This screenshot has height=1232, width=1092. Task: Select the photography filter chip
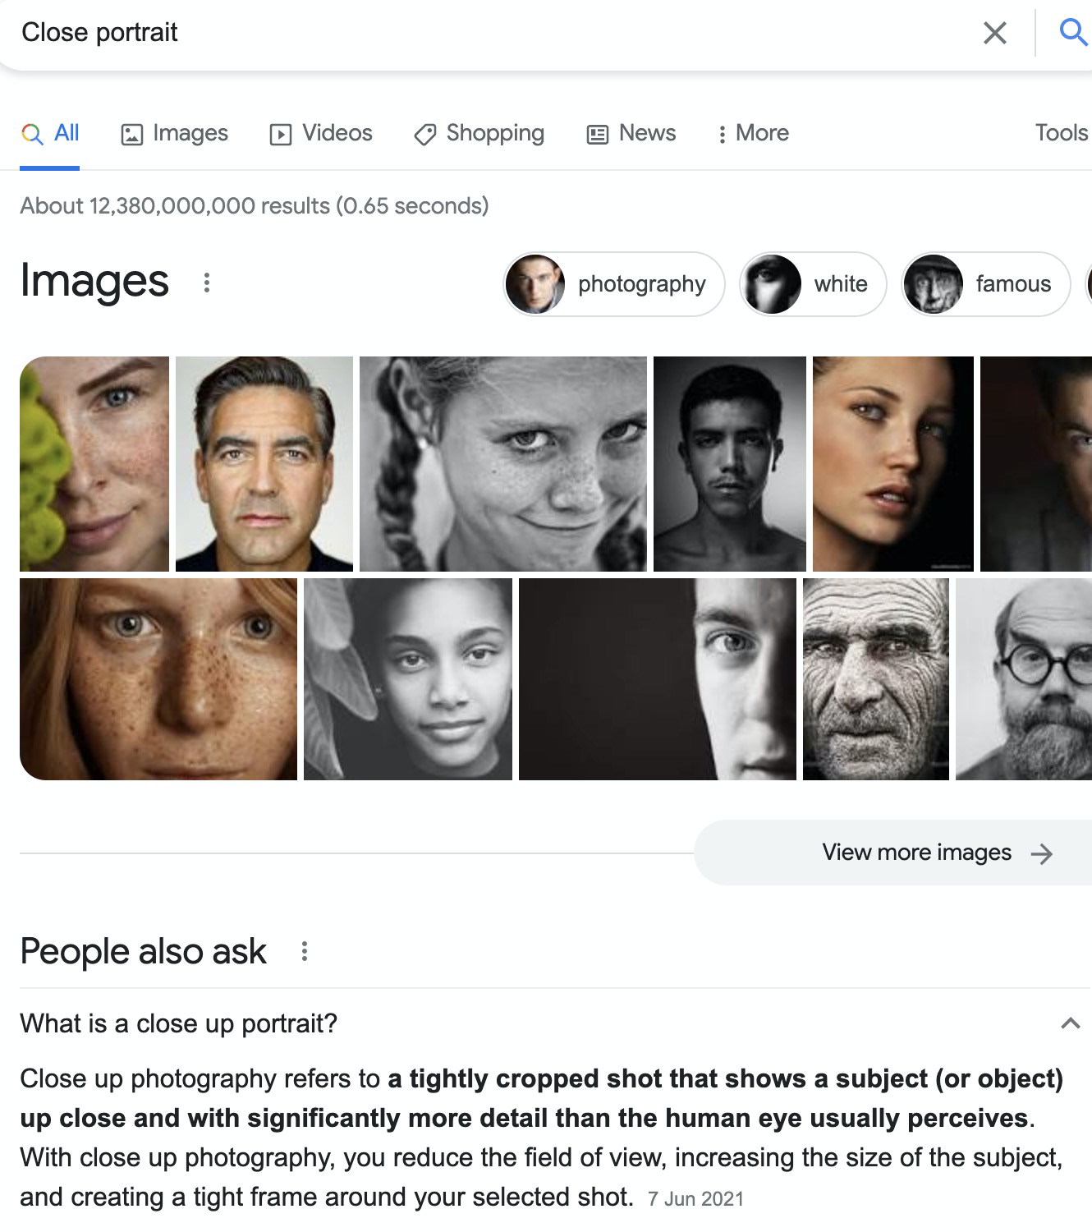pyautogui.click(x=614, y=284)
